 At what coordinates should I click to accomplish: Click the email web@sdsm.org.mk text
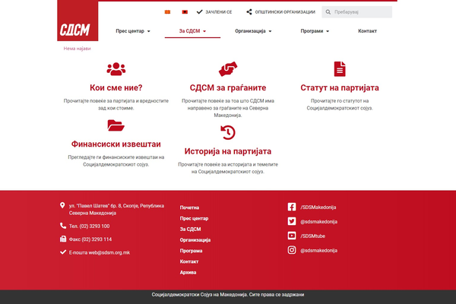coord(109,252)
